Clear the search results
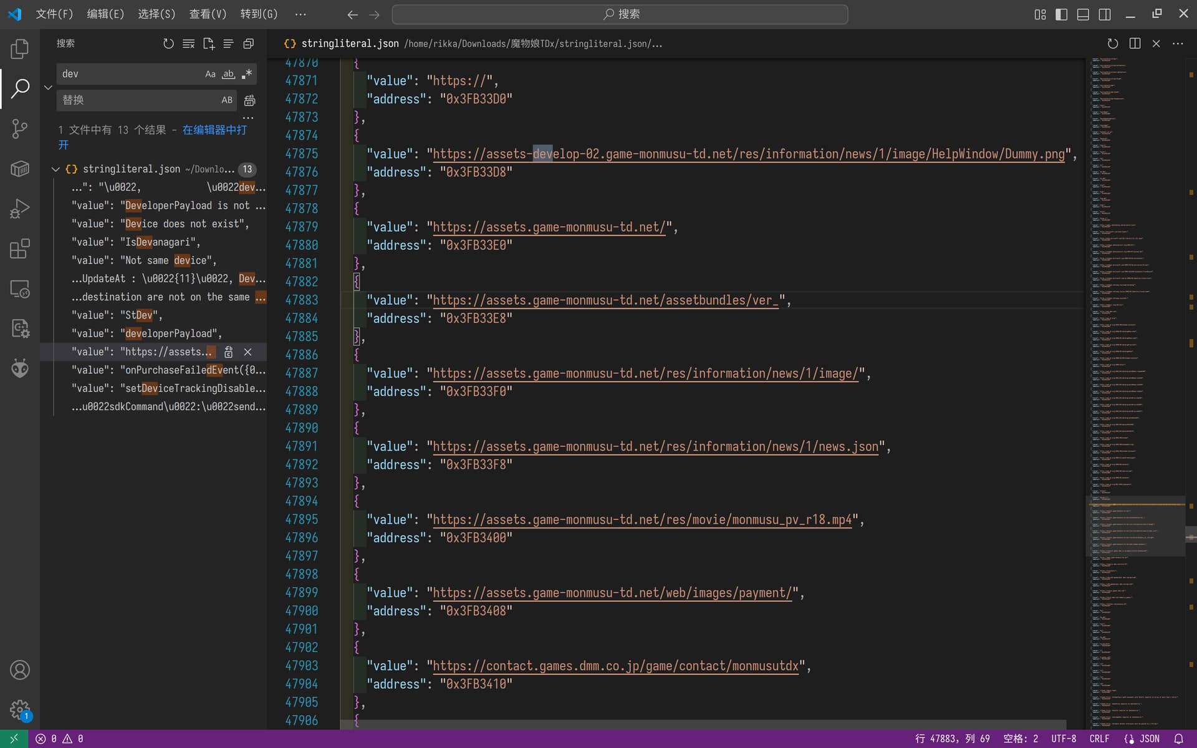Image resolution: width=1197 pixels, height=748 pixels. [x=188, y=44]
